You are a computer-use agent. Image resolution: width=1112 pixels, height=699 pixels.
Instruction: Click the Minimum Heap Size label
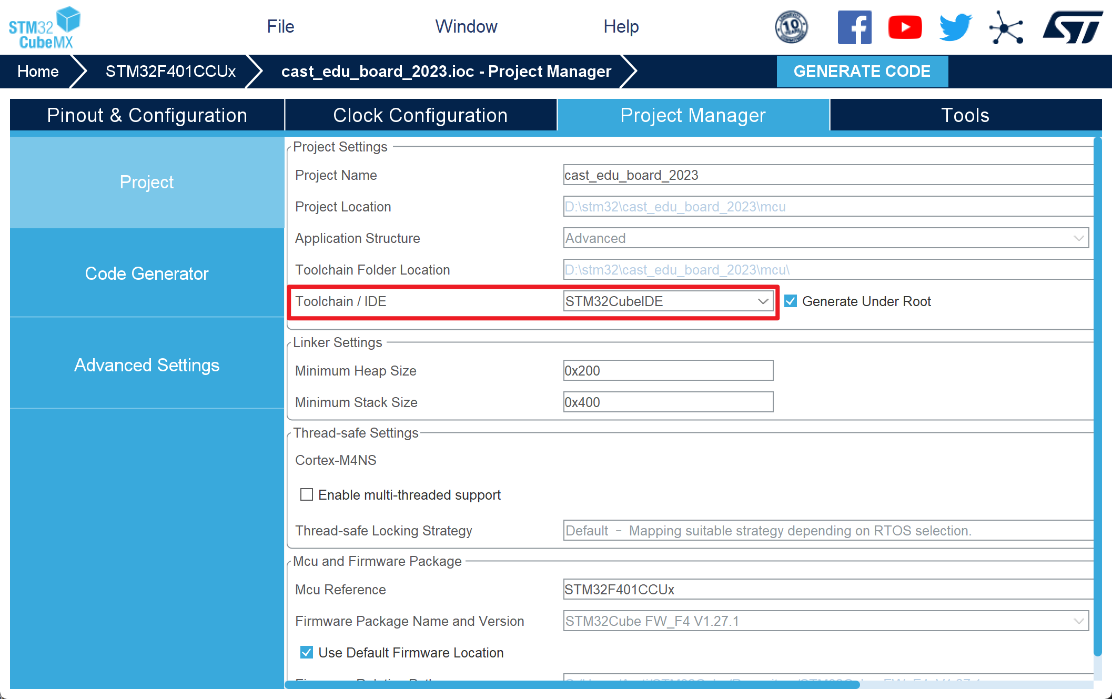click(356, 371)
